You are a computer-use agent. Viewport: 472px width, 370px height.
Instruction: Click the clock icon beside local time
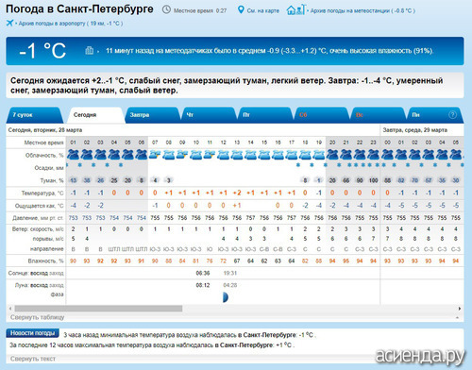(x=166, y=10)
